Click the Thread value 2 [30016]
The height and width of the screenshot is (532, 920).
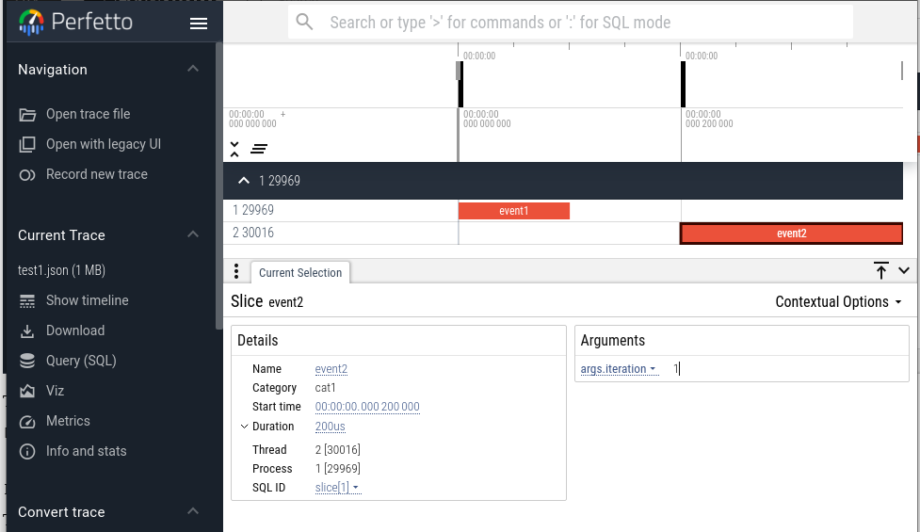(x=337, y=450)
